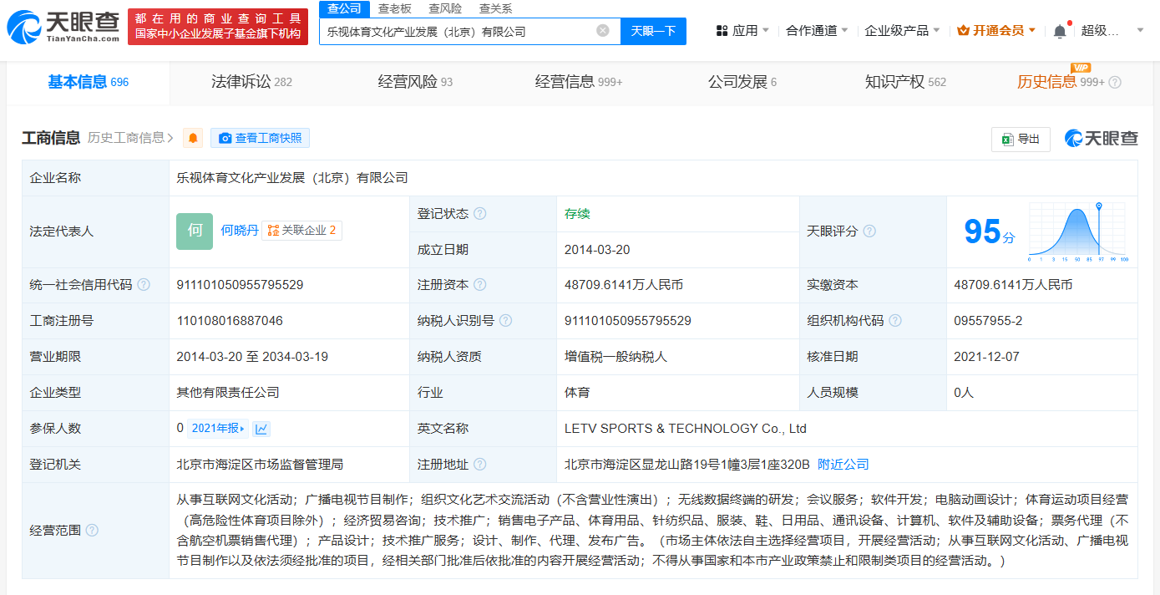
Task: Click help icon beside 统一社会信用代码
Action: tap(144, 285)
